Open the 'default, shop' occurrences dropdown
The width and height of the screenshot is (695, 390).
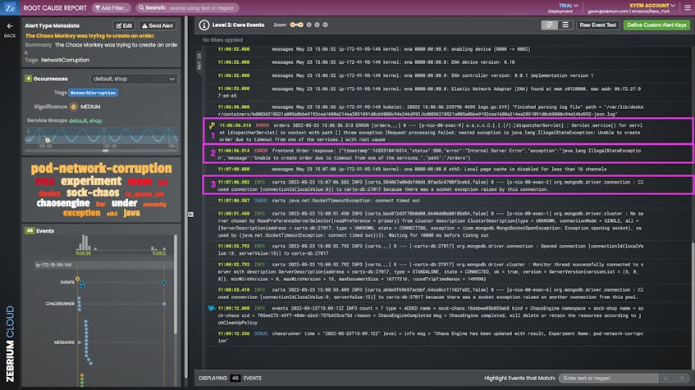134,79
